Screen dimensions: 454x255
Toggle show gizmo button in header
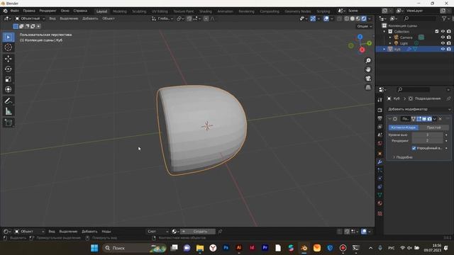pos(313,18)
